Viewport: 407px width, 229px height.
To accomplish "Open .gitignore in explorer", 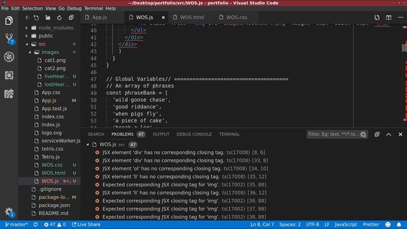I will (x=50, y=189).
